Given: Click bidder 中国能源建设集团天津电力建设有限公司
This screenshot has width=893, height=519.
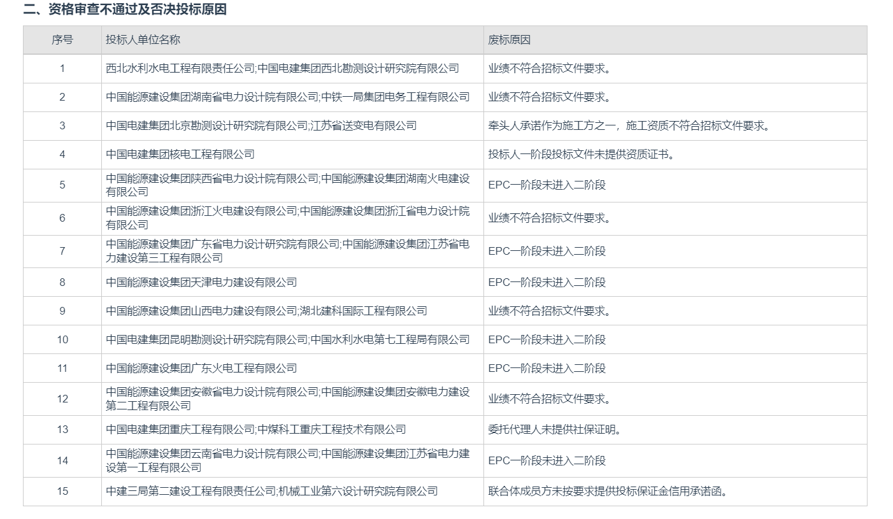Looking at the screenshot, I should pyautogui.click(x=201, y=282).
